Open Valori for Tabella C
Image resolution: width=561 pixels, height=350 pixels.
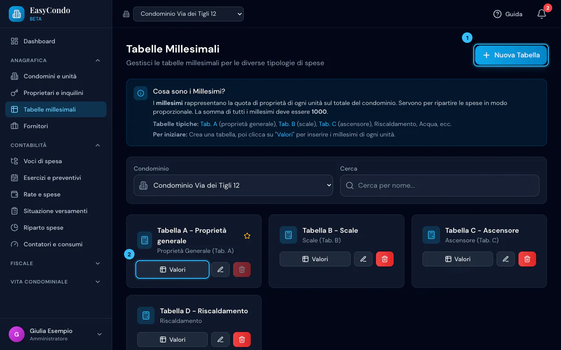pos(458,259)
